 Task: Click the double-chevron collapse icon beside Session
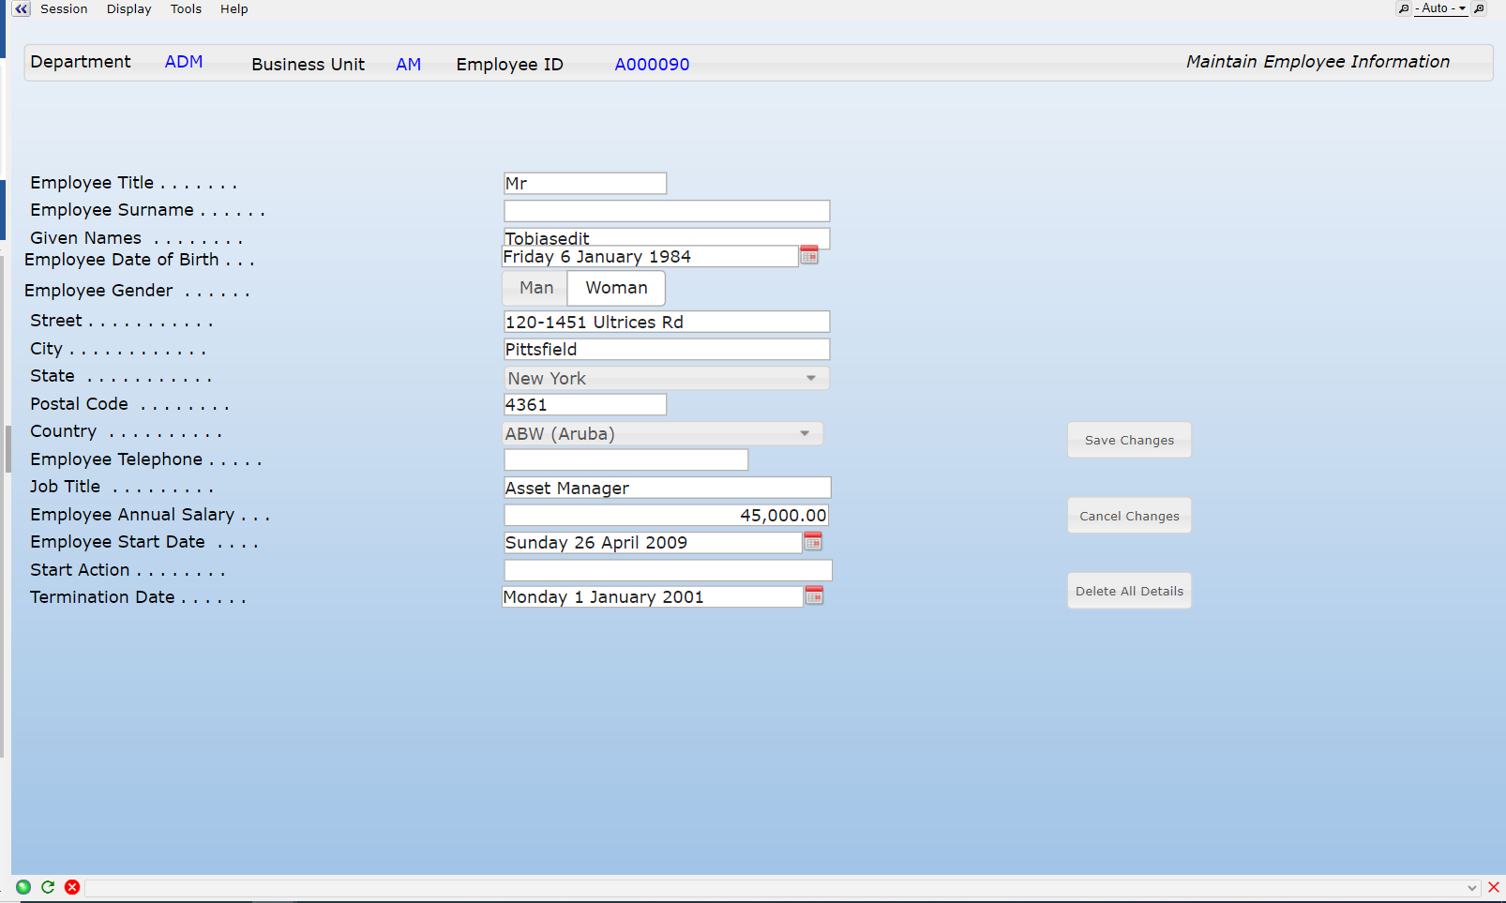21,8
